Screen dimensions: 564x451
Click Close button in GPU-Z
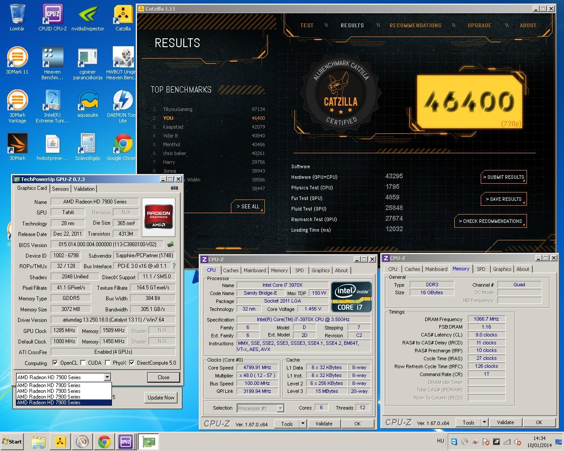click(163, 377)
